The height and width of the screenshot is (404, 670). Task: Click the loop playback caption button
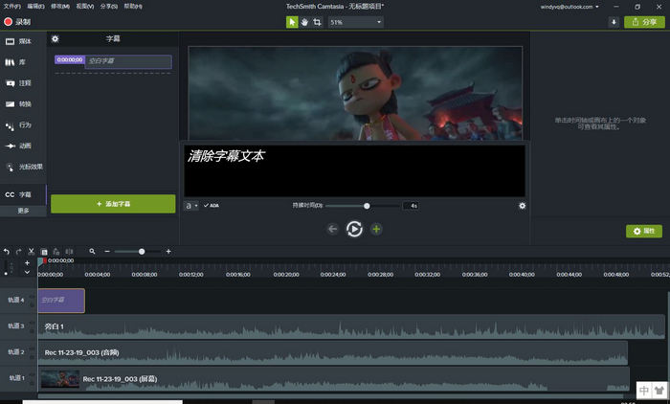pyautogui.click(x=354, y=229)
